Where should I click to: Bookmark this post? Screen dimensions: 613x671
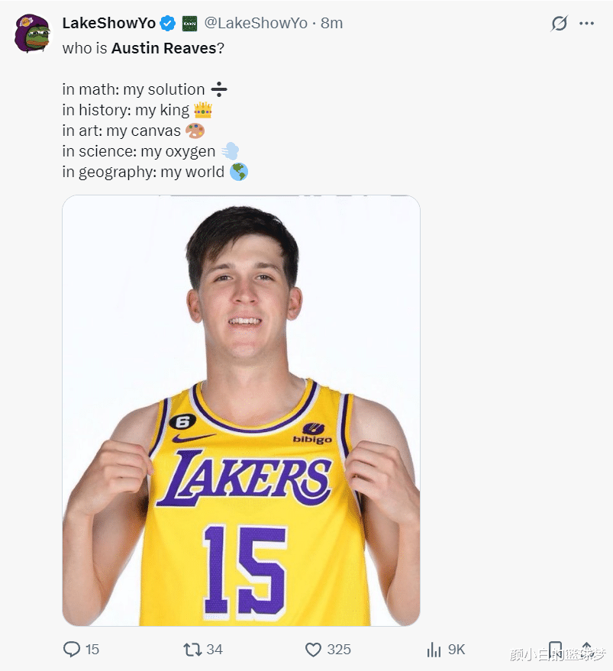point(556,650)
